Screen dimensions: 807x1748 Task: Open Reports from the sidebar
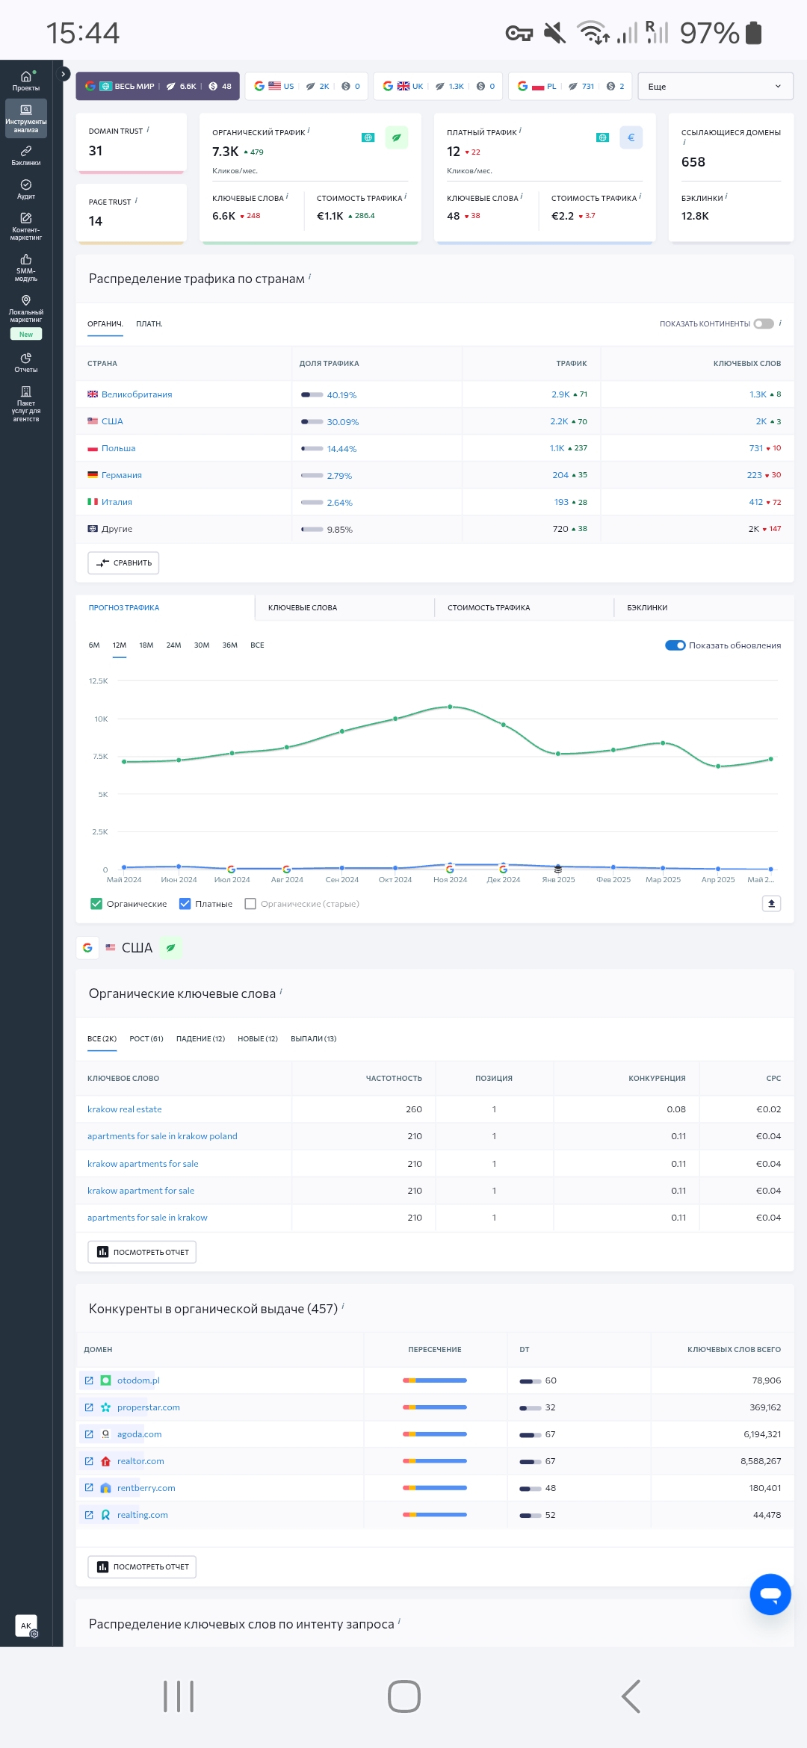click(25, 362)
